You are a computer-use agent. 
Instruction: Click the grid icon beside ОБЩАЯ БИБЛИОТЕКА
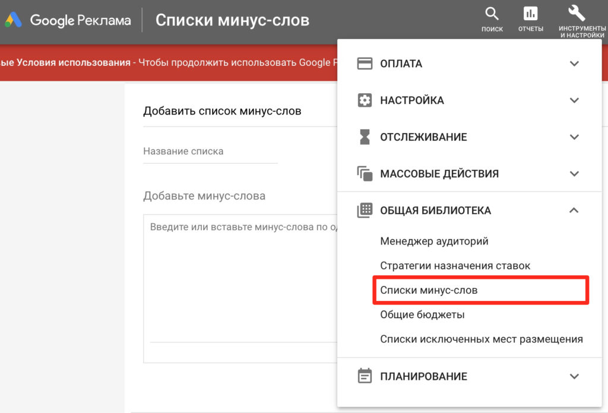[x=365, y=210]
